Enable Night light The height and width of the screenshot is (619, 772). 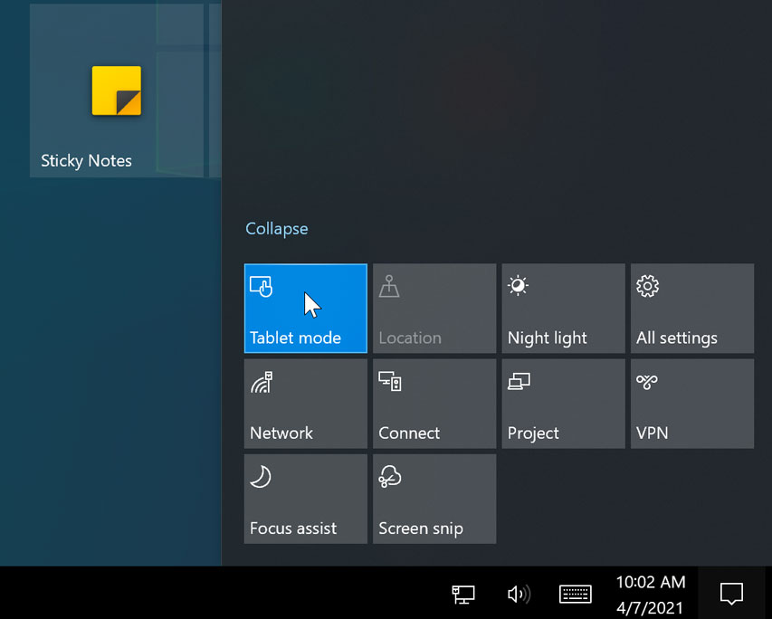tap(563, 309)
